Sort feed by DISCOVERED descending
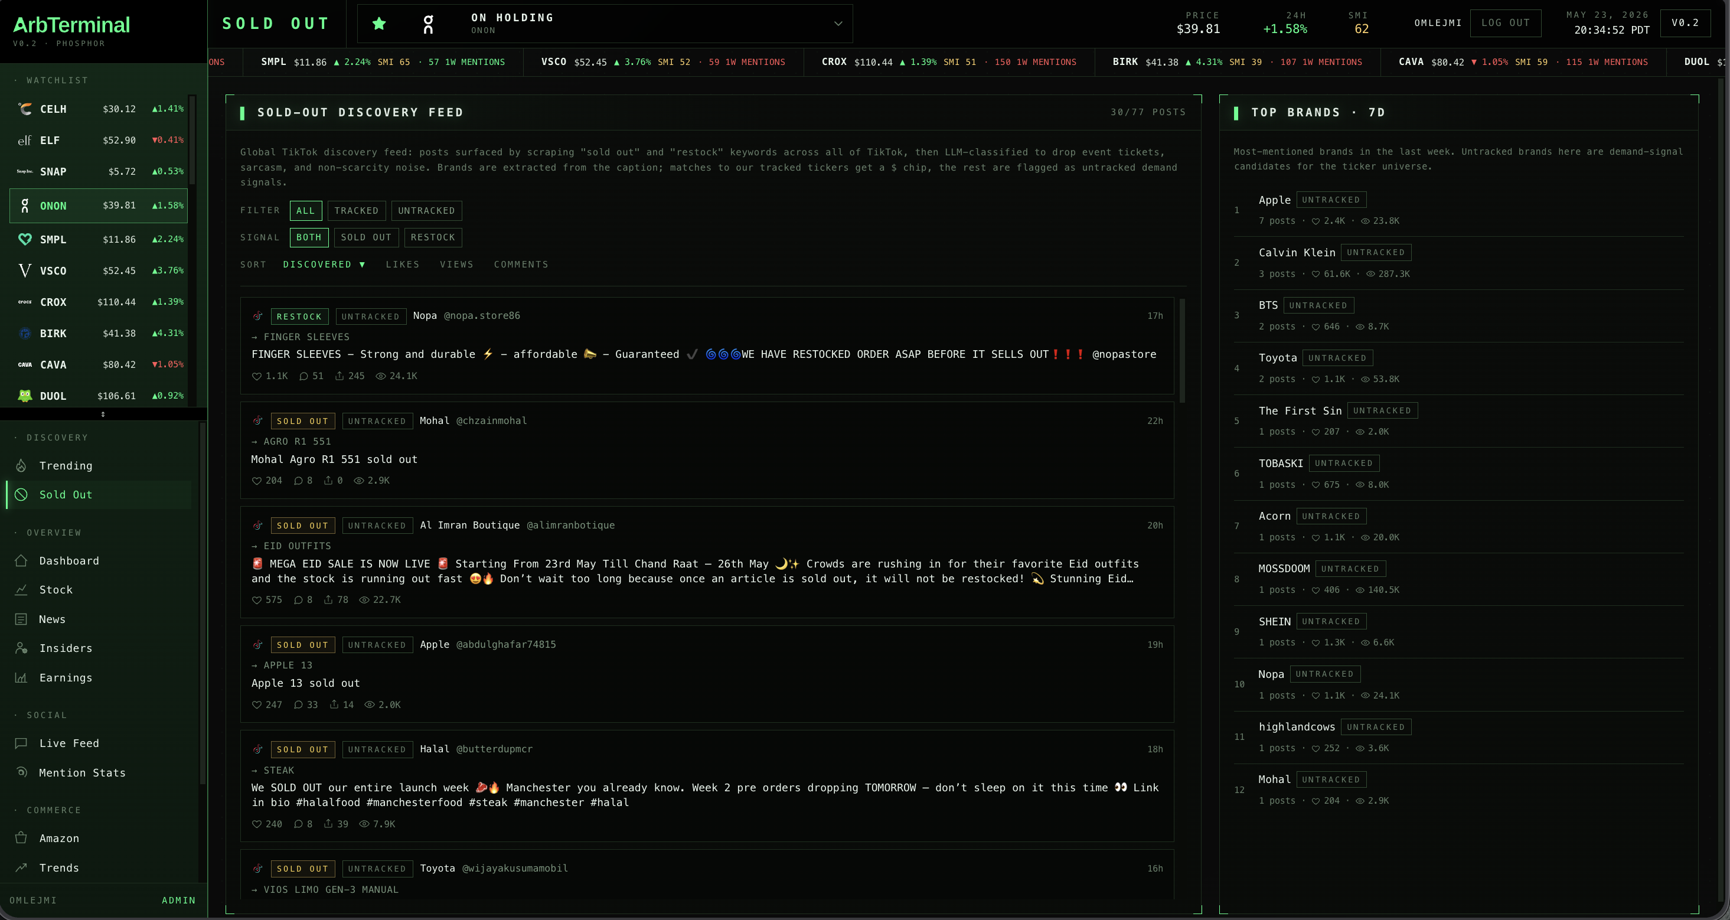The height and width of the screenshot is (920, 1730). [x=324, y=265]
